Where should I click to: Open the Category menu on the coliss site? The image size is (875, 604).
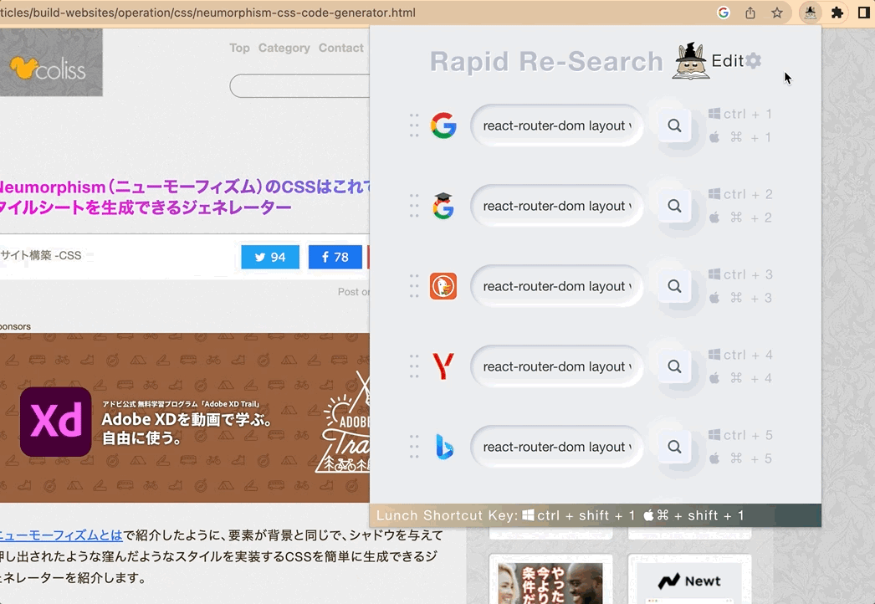[284, 48]
